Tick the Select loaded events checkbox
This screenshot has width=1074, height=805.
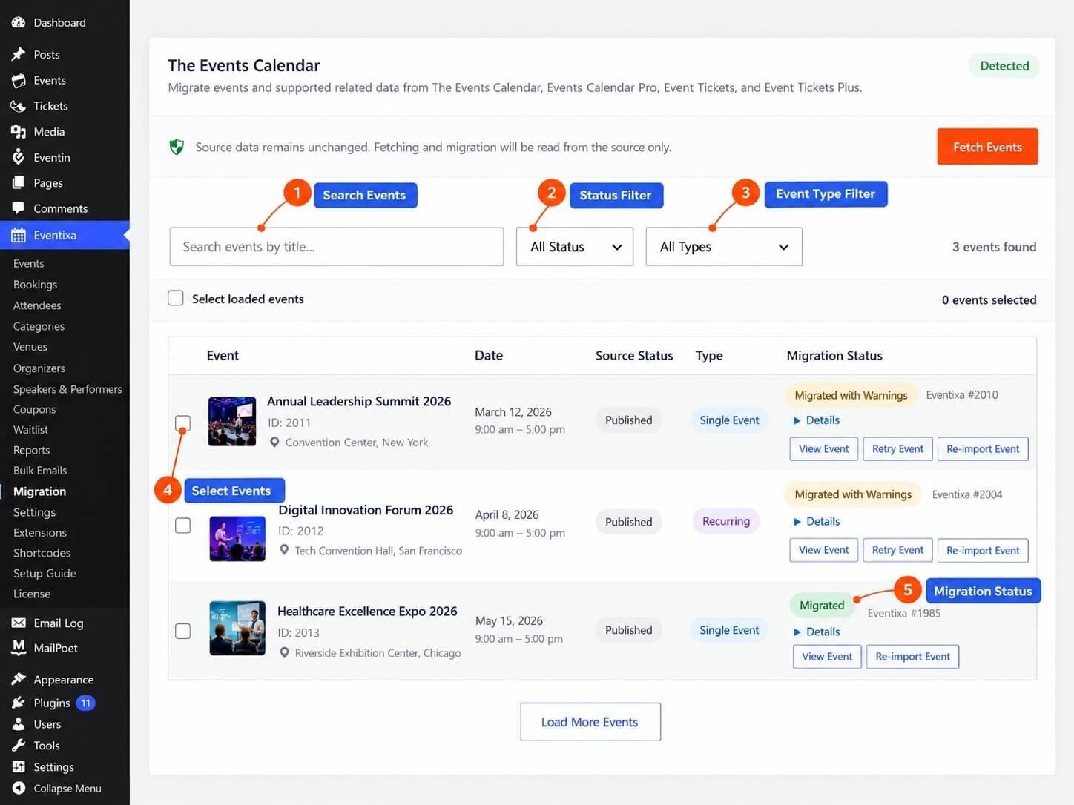click(x=176, y=298)
